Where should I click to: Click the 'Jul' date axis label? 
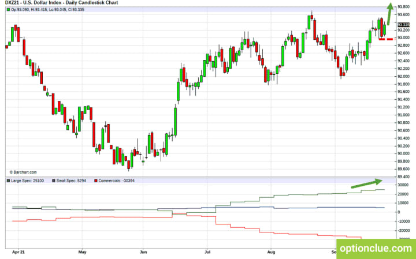point(207,252)
